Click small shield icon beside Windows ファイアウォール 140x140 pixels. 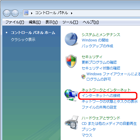pos(83,77)
